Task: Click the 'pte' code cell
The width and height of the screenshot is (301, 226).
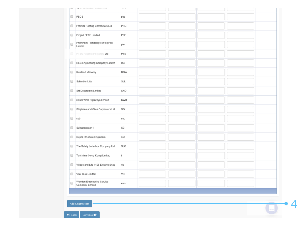Action: pyautogui.click(x=123, y=44)
